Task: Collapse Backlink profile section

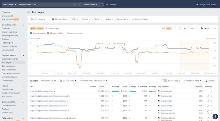Action: tap(23, 25)
